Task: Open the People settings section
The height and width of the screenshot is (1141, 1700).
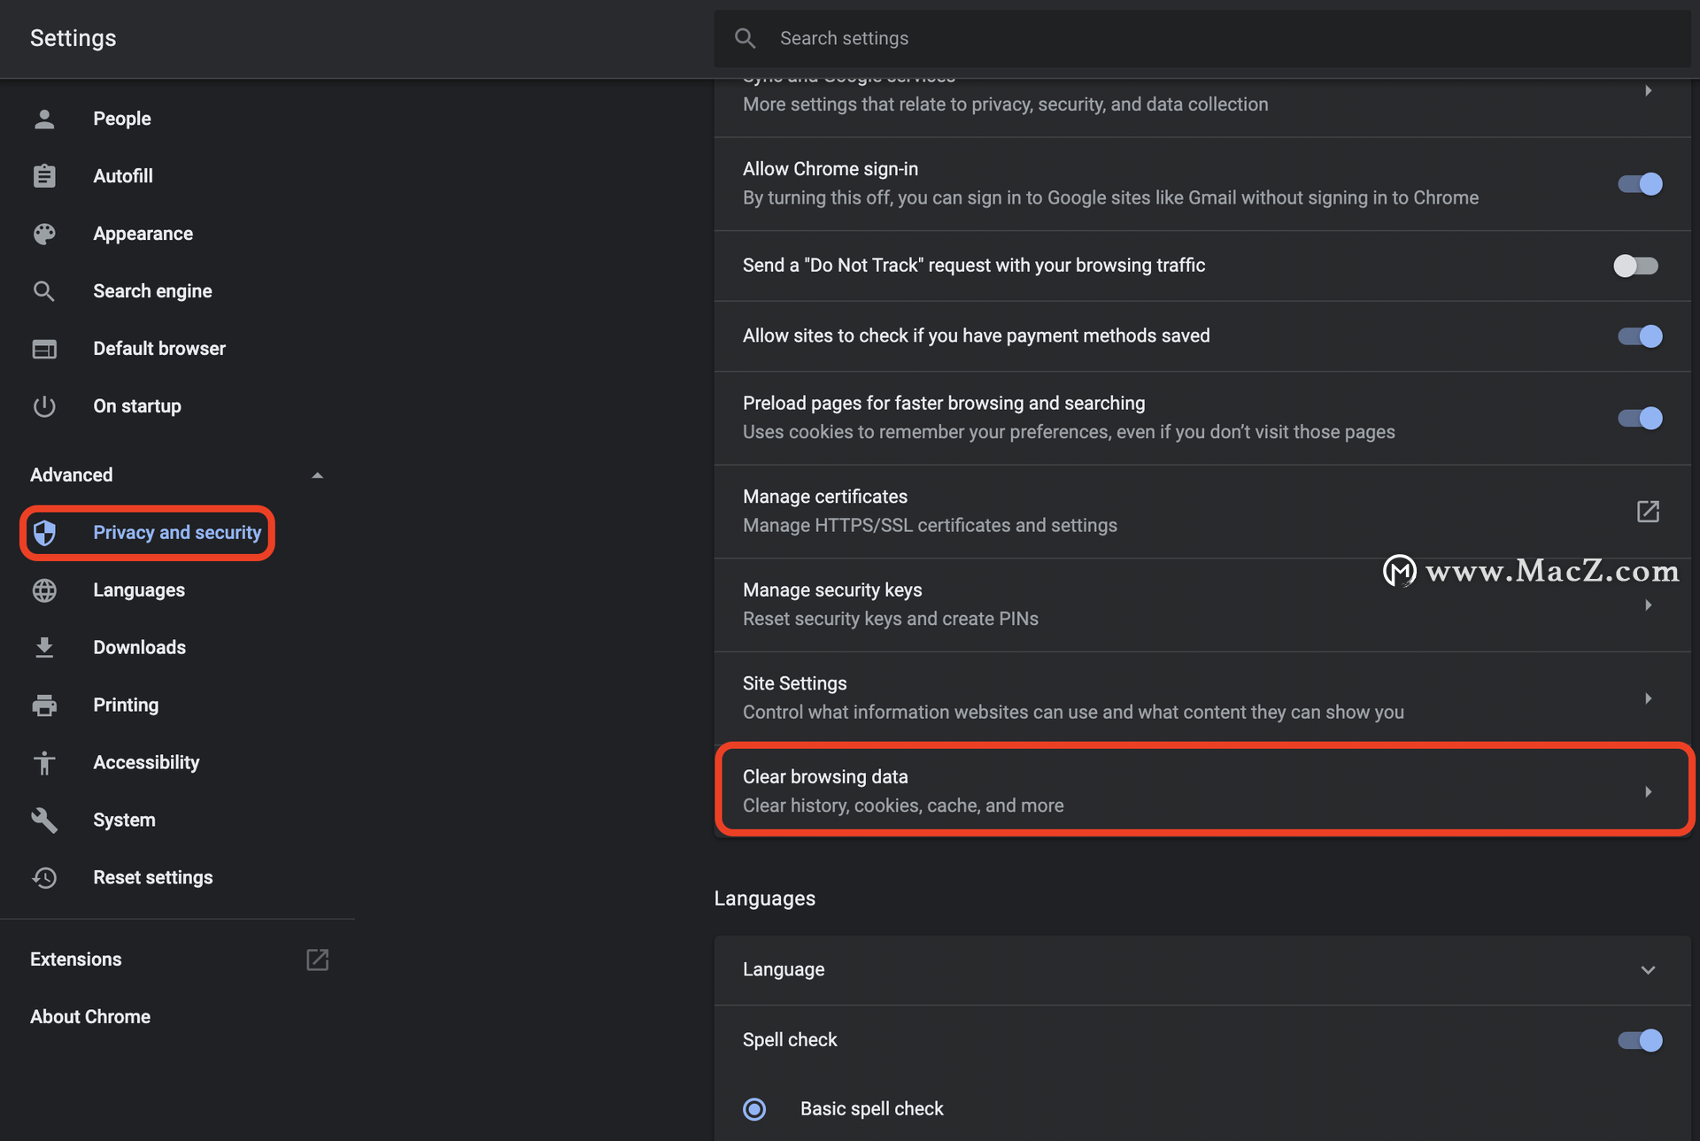Action: point(121,119)
